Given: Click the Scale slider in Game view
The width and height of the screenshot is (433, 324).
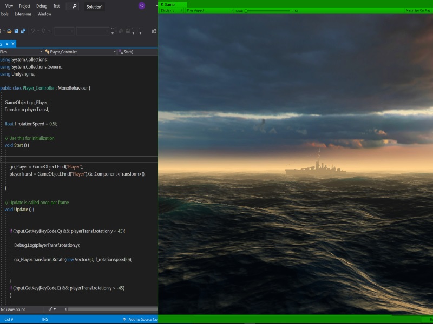Looking at the screenshot, I should [266, 10].
